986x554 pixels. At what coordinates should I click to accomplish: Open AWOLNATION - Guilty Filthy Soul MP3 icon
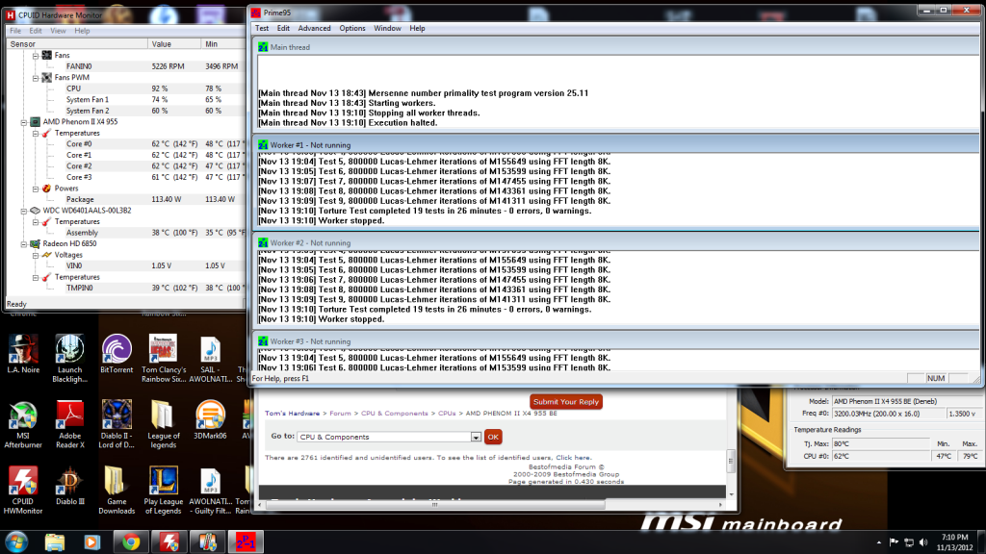210,491
